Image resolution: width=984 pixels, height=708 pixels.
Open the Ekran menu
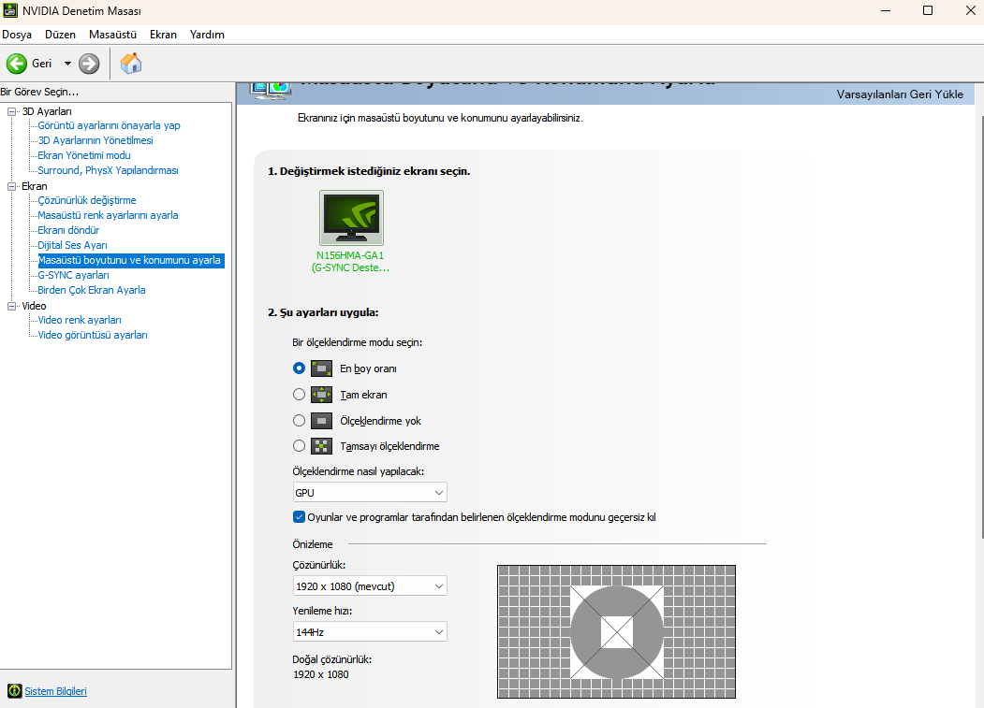[163, 35]
